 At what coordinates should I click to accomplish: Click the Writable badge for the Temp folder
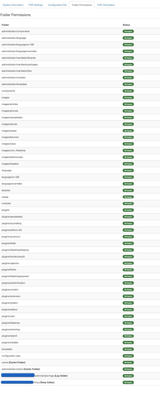[x=128, y=383]
